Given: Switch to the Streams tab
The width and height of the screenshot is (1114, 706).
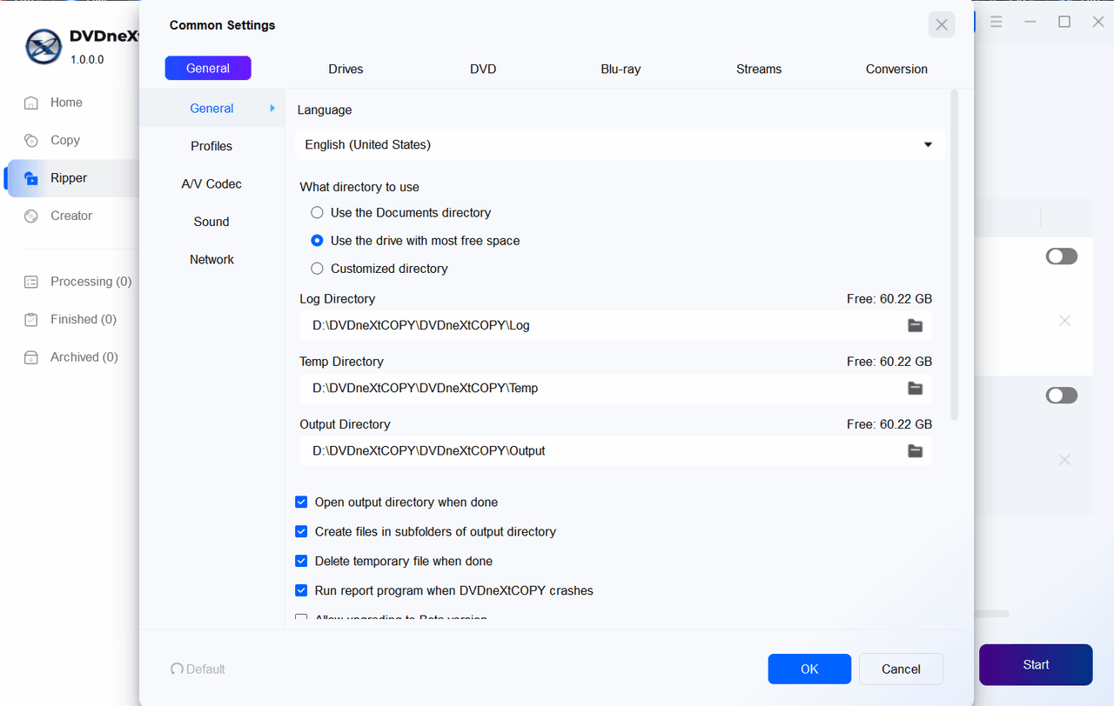Looking at the screenshot, I should [759, 69].
